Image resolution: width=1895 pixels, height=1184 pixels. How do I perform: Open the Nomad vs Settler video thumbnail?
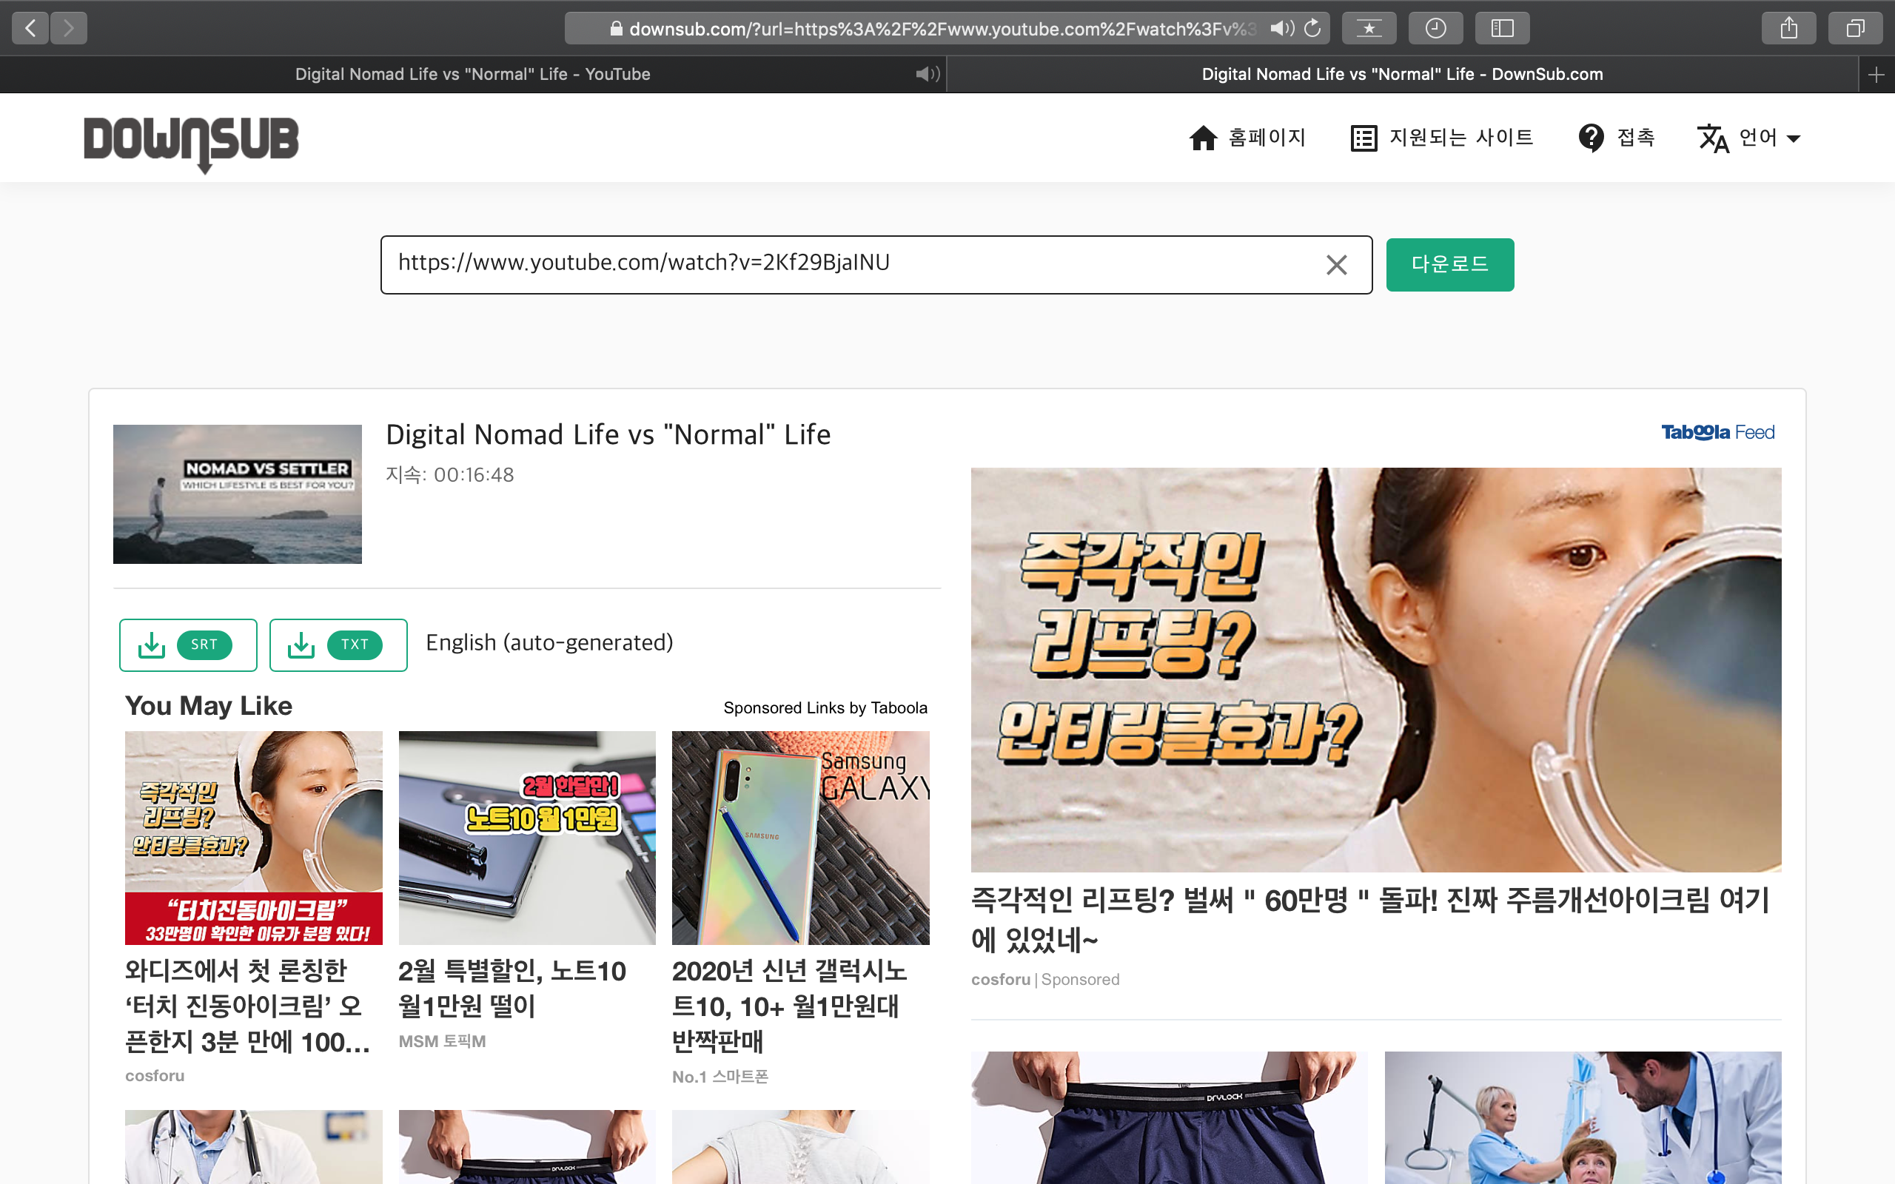(238, 494)
